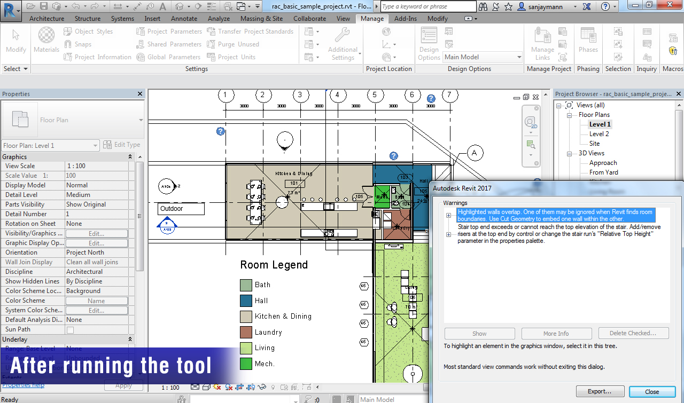The image size is (684, 403).
Task: Click the Redo arrow icon
Action: coord(95,6)
